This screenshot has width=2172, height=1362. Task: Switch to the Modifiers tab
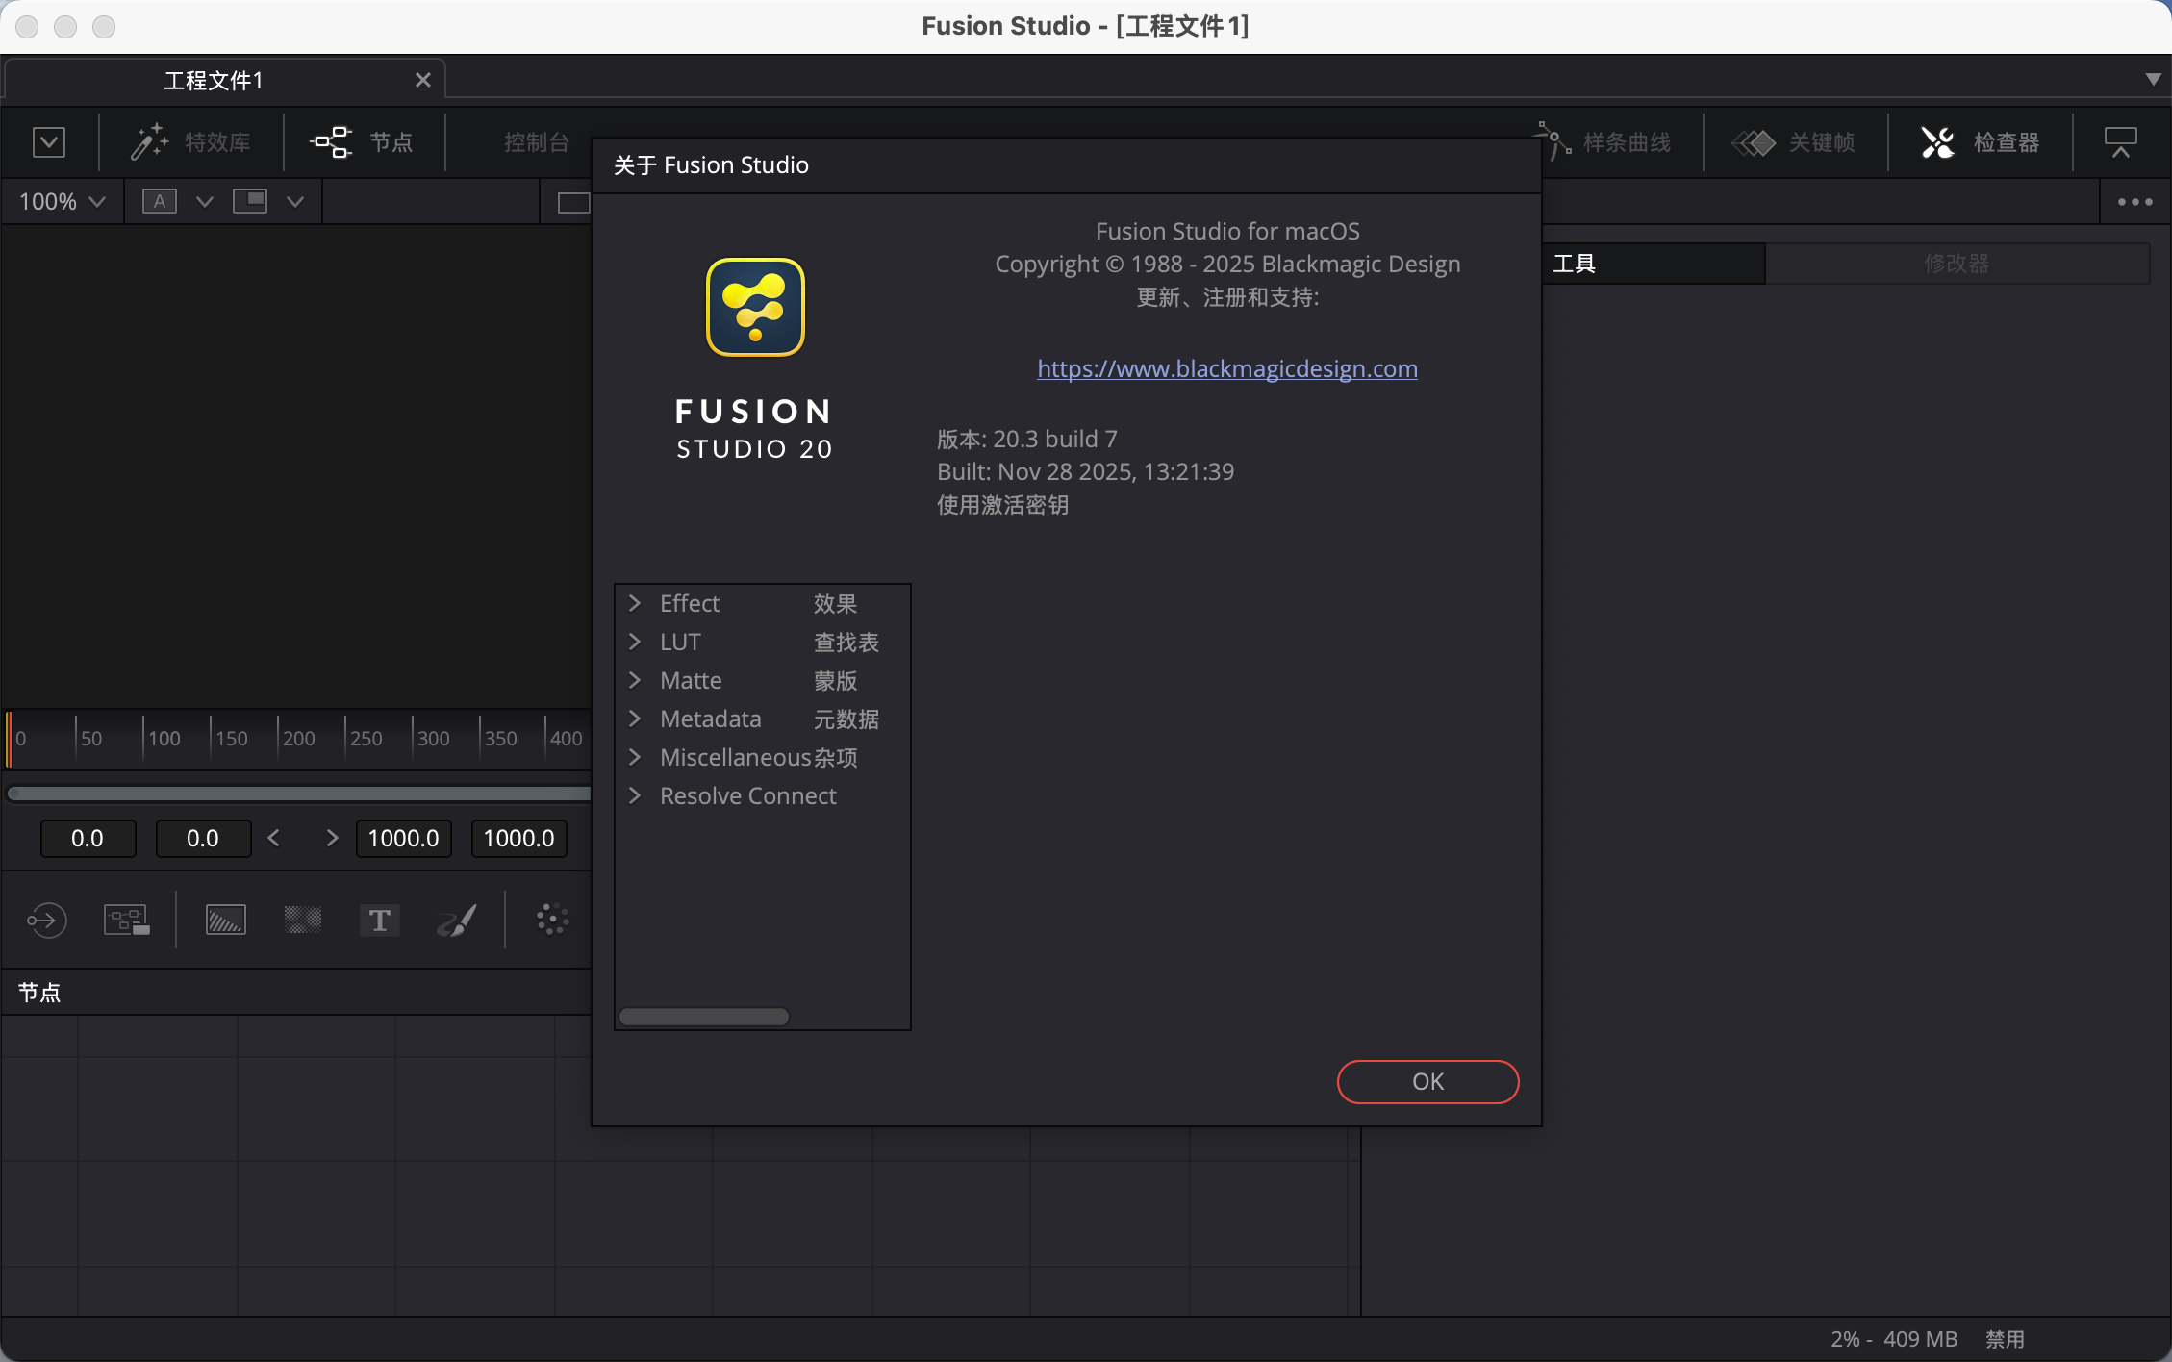[x=1956, y=263]
